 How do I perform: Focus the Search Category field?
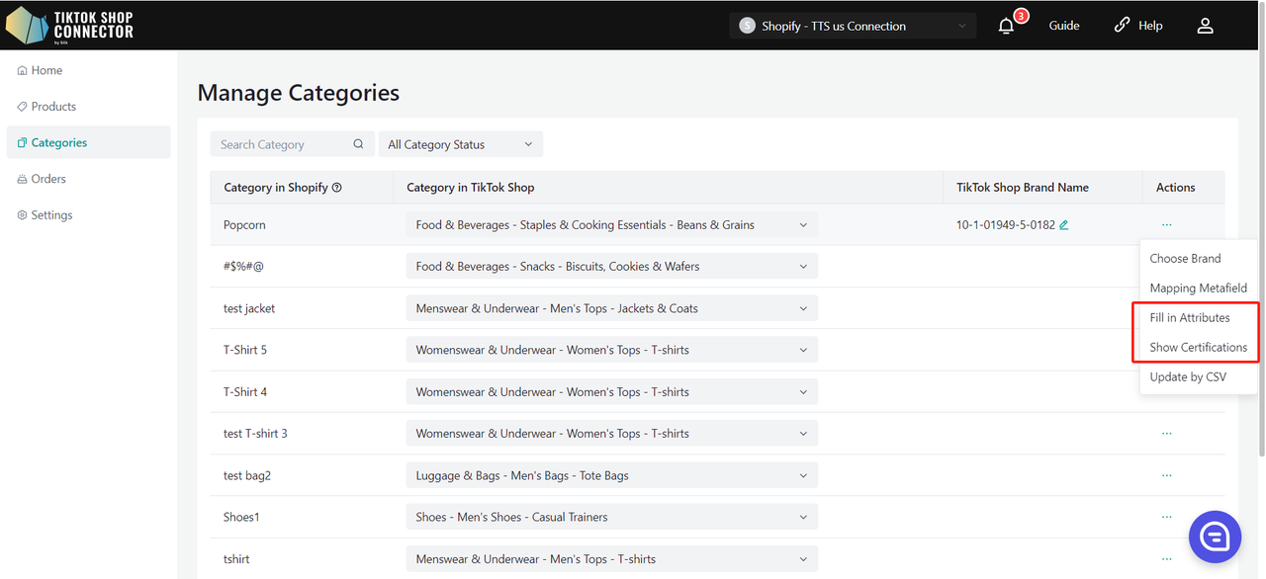282,144
